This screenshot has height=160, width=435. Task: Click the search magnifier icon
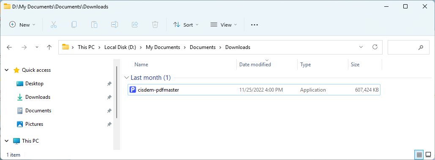pos(421,47)
